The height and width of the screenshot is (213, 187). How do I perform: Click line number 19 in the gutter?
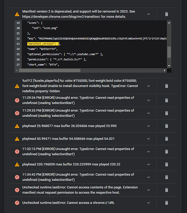coord(18,23)
